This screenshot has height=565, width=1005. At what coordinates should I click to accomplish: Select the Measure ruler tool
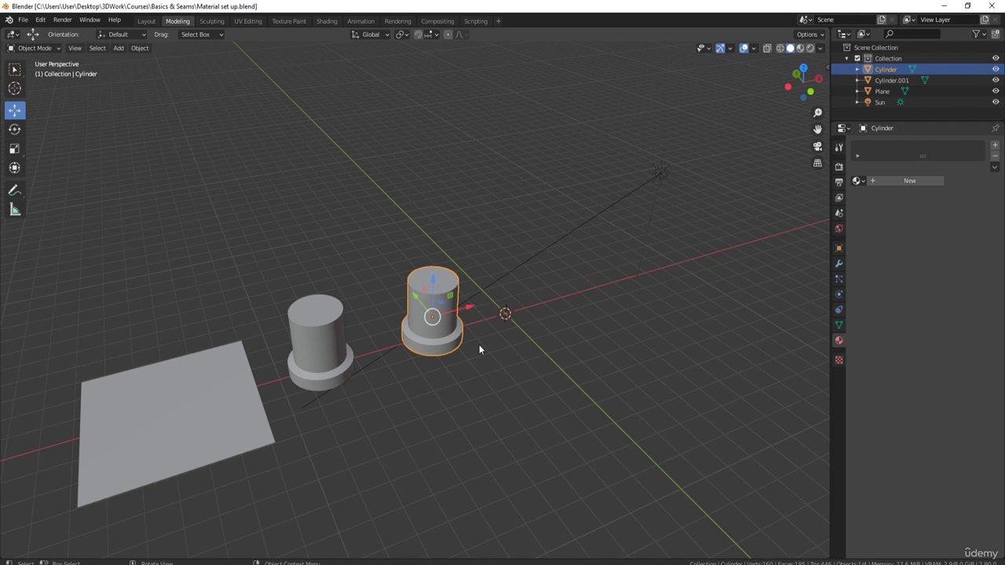pos(14,210)
